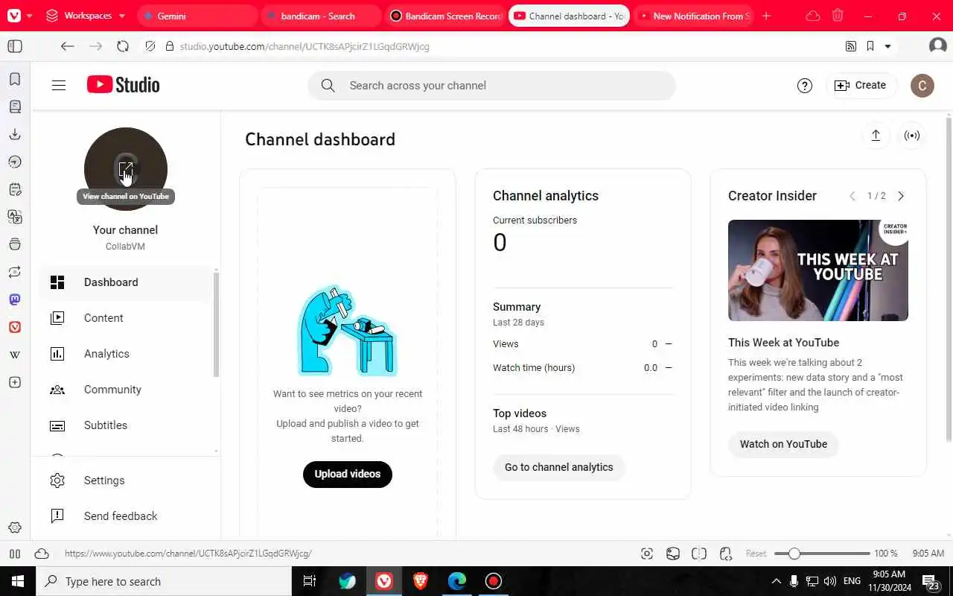Show next Creator Insider card
The image size is (953, 596).
(x=901, y=196)
